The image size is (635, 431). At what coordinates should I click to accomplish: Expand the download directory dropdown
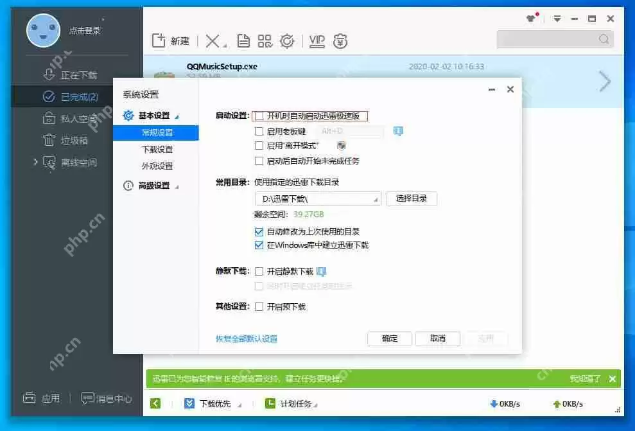[374, 198]
